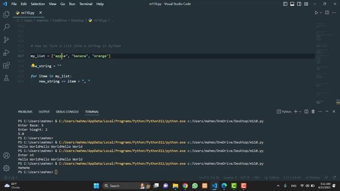Image resolution: width=340 pixels, height=191 pixels.
Task: Click the Users breadcrumb segment
Action: (28, 20)
